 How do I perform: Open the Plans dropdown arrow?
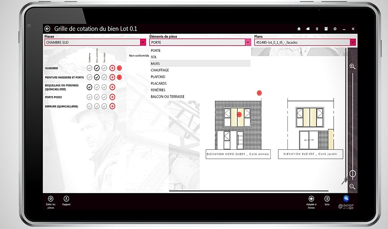click(352, 42)
